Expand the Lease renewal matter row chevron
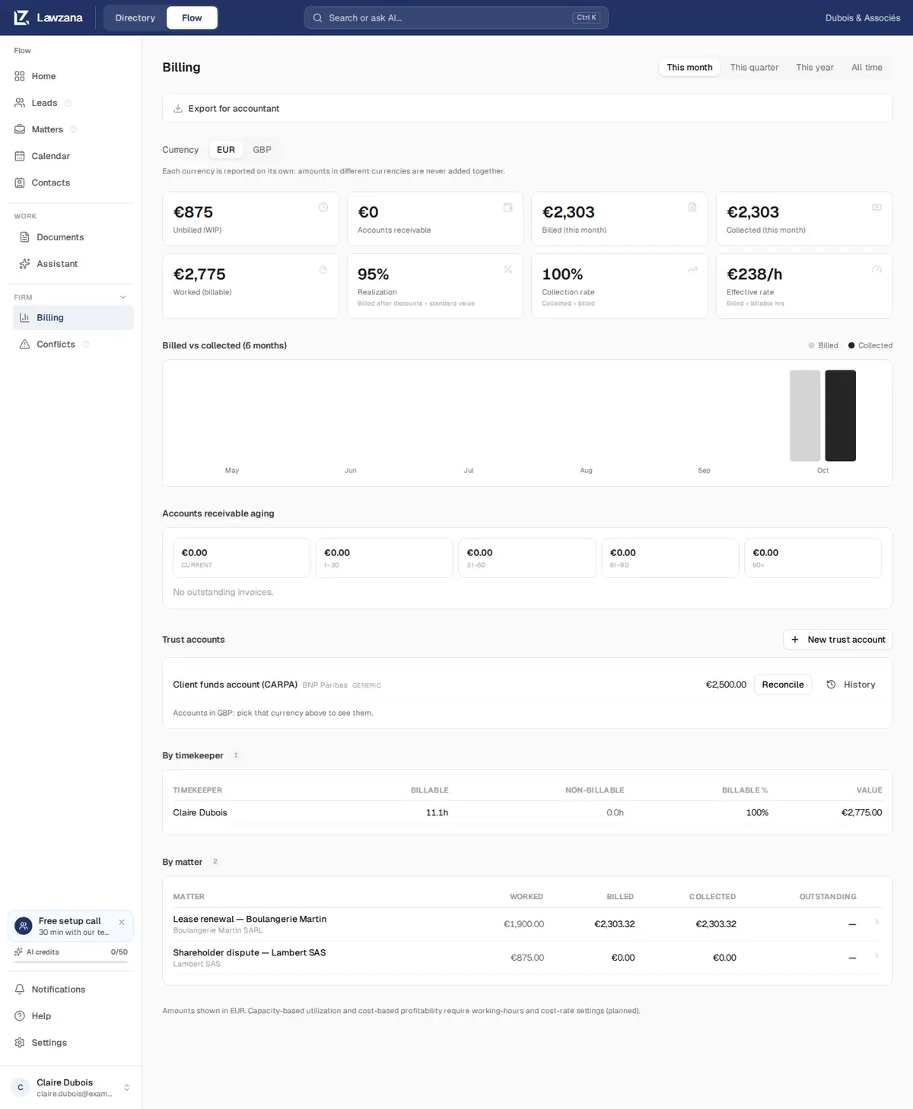 [x=876, y=923]
